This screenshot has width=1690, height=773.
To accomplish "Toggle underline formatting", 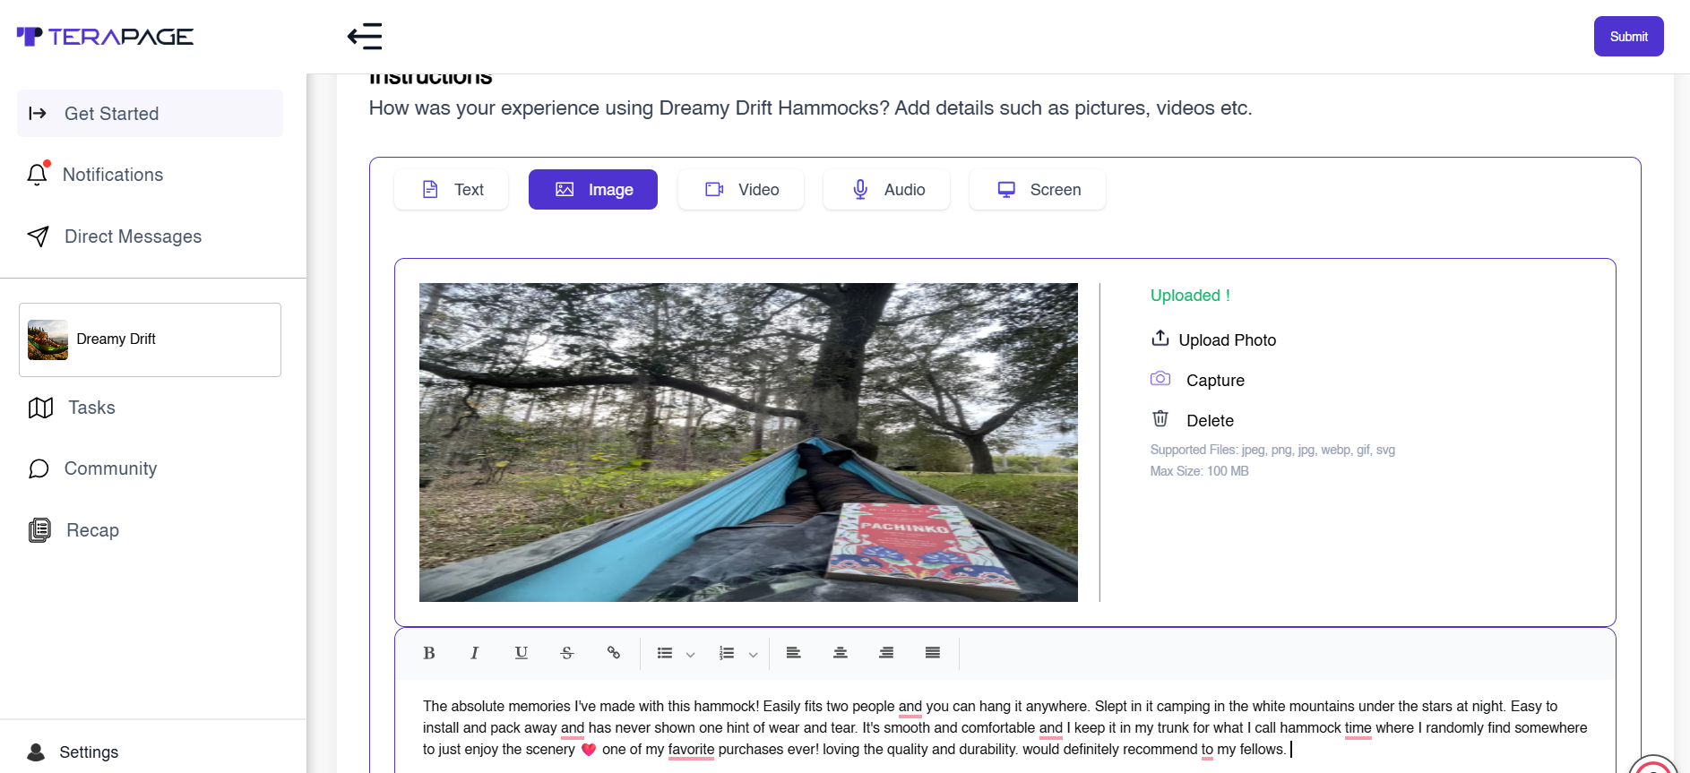I will pyautogui.click(x=521, y=653).
